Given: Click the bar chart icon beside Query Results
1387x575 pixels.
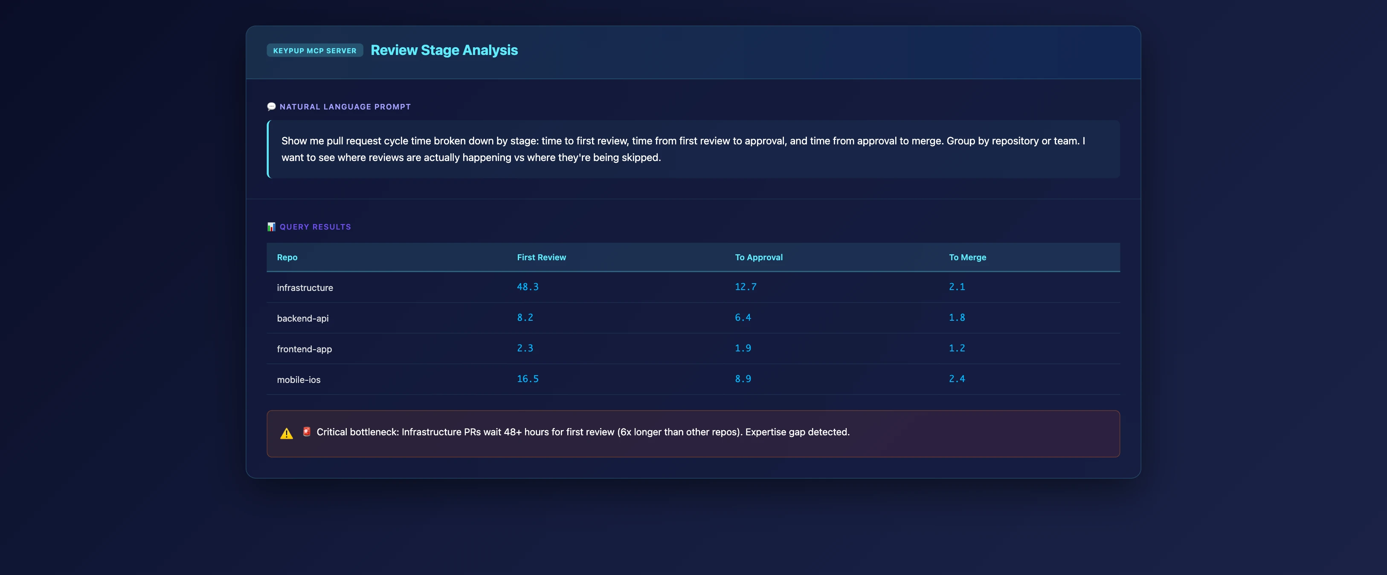Looking at the screenshot, I should click(x=271, y=227).
